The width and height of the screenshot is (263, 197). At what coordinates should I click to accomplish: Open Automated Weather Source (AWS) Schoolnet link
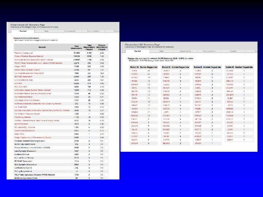33,93
